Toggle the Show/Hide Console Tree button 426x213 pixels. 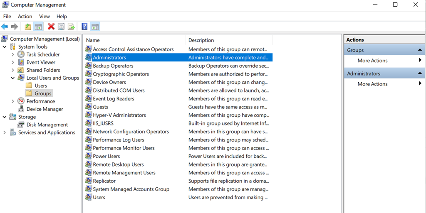pyautogui.click(x=38, y=27)
